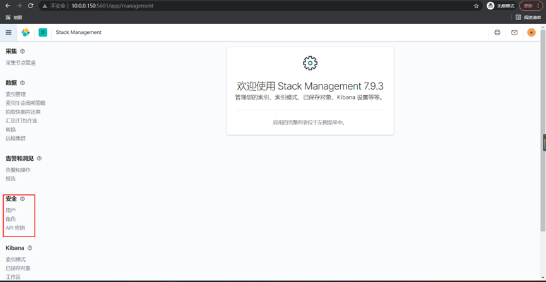Open 采集节点管道 page
This screenshot has width=546, height=282.
click(x=21, y=63)
